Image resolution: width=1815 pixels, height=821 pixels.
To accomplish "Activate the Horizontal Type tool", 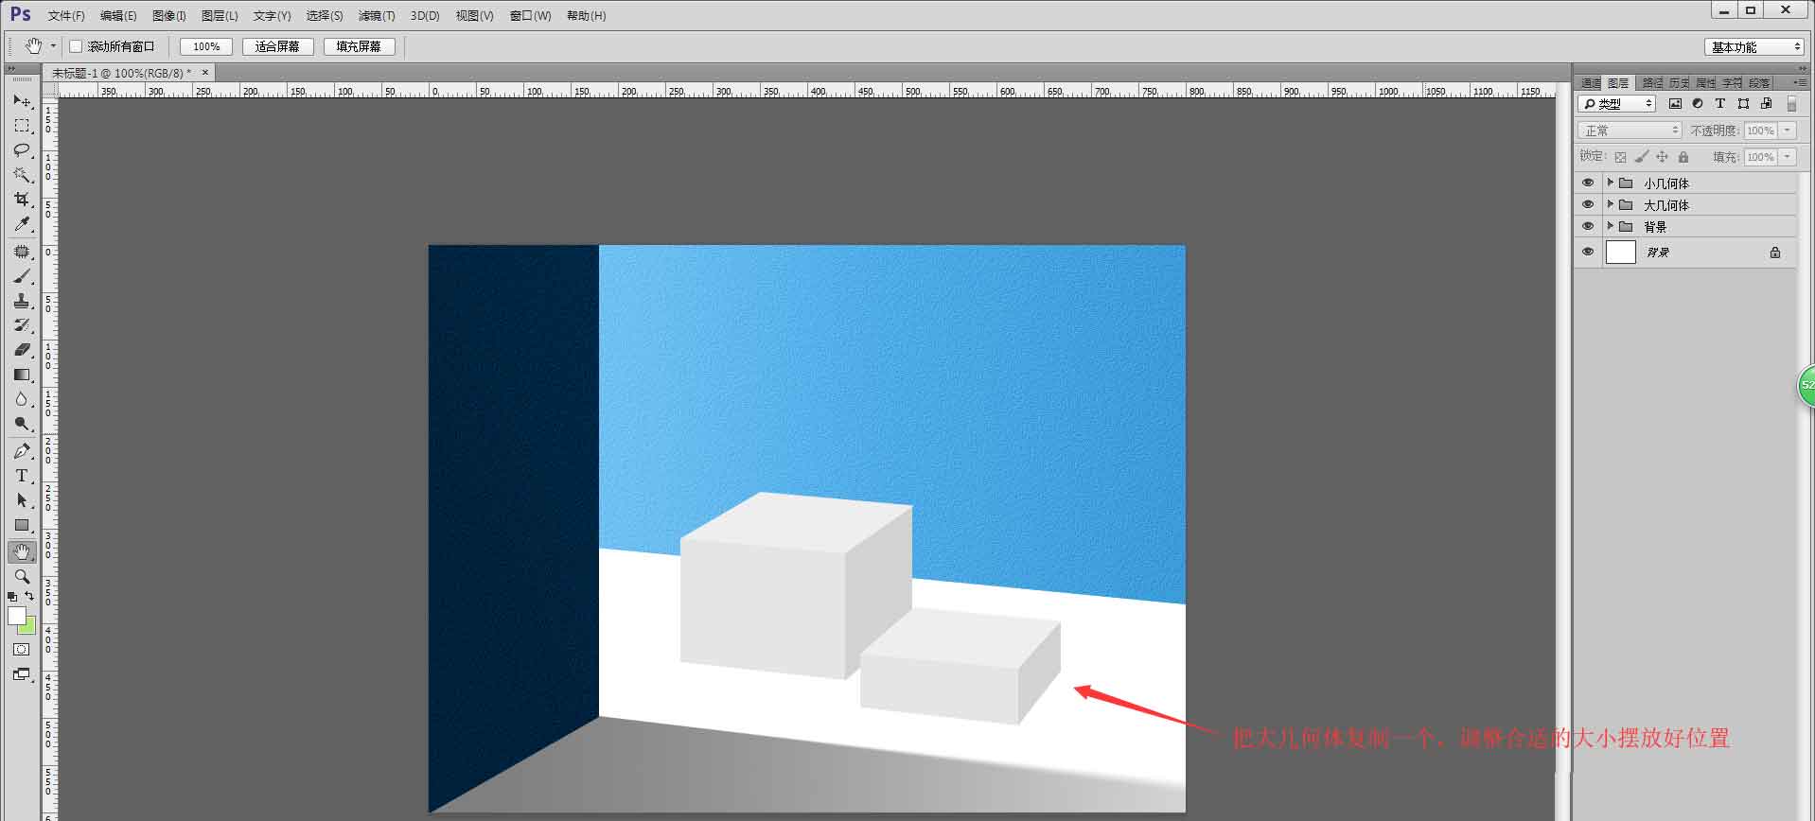I will click(x=22, y=476).
